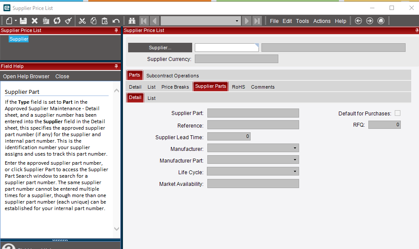This screenshot has height=249, width=419.
Task: Click the Delete X toolbar icon
Action: point(35,21)
